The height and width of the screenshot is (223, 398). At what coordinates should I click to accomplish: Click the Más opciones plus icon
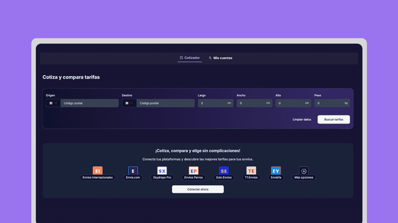304,171
